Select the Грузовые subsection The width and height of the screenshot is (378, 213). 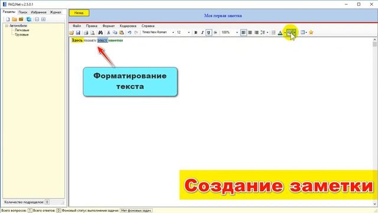pos(22,35)
